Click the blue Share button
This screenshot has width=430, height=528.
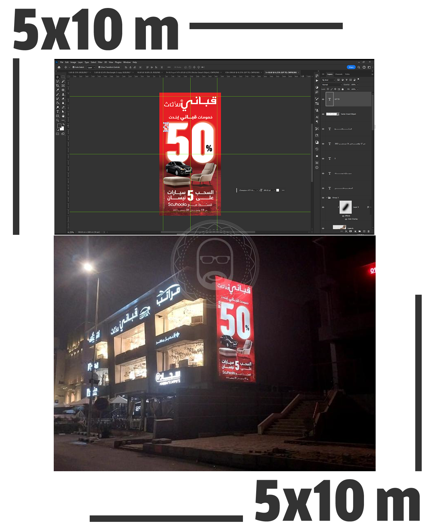pyautogui.click(x=351, y=67)
